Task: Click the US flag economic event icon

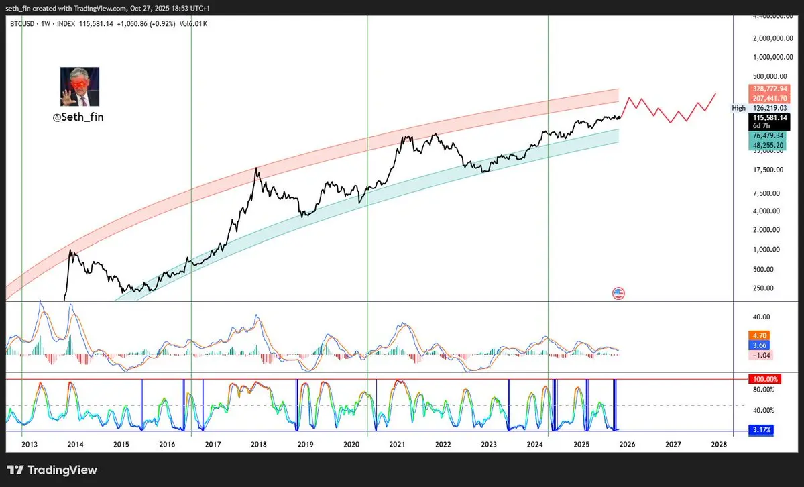Action: tap(618, 294)
